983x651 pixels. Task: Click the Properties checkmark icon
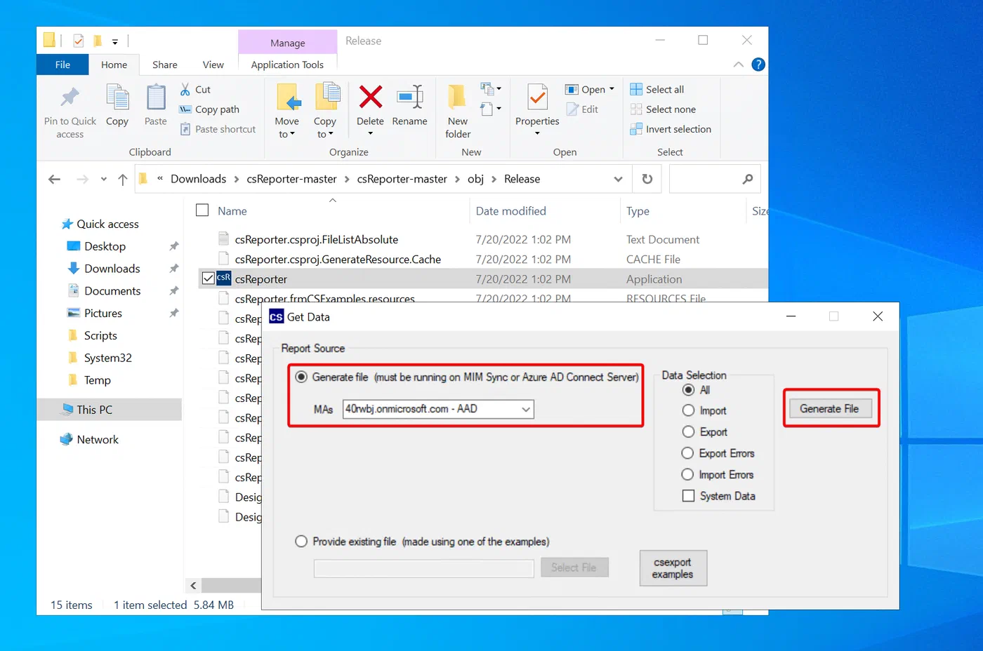coord(538,97)
